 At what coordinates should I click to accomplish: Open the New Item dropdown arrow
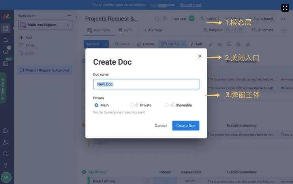click(105, 44)
